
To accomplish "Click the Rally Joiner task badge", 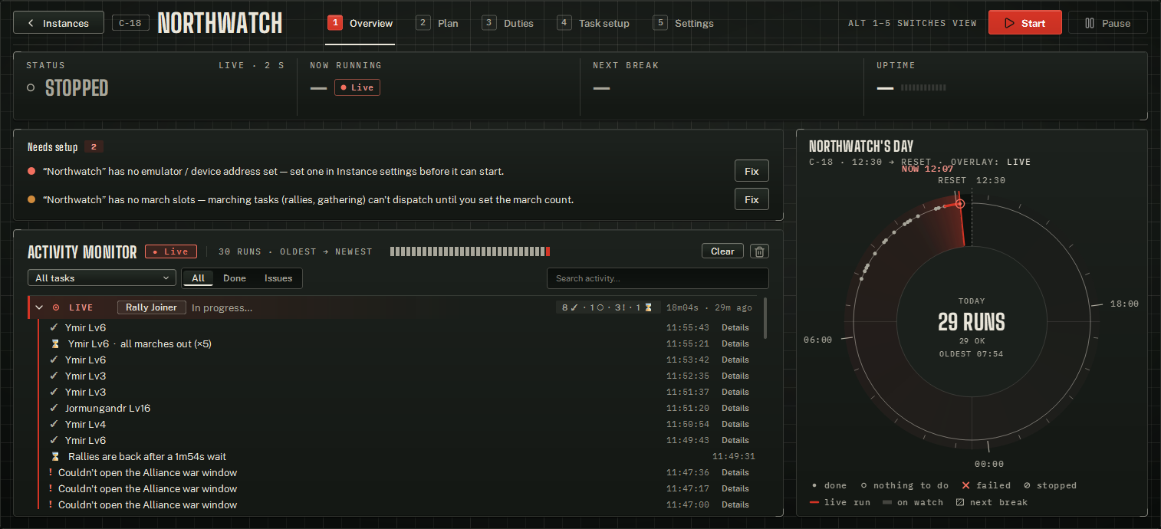I will (x=152, y=307).
